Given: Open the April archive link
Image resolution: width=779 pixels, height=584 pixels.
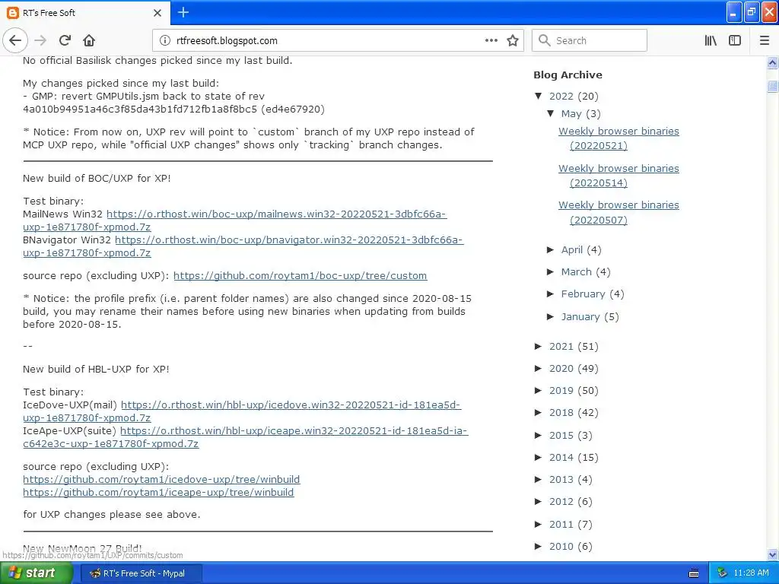Looking at the screenshot, I should (572, 249).
